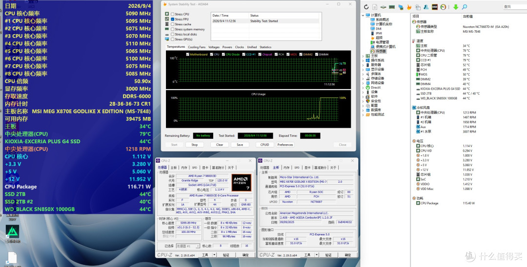The width and height of the screenshot is (527, 267).
Task: Open the desktop shortcut icon with green triangle
Action: [x=12, y=231]
